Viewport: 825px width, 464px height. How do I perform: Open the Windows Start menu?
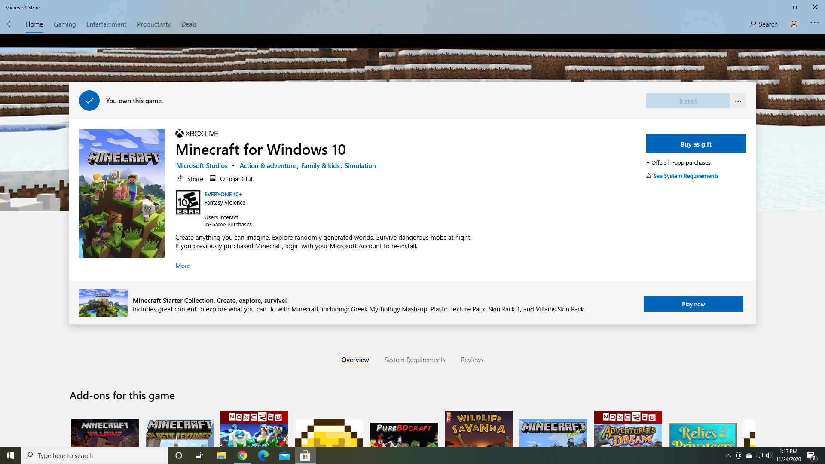point(10,455)
